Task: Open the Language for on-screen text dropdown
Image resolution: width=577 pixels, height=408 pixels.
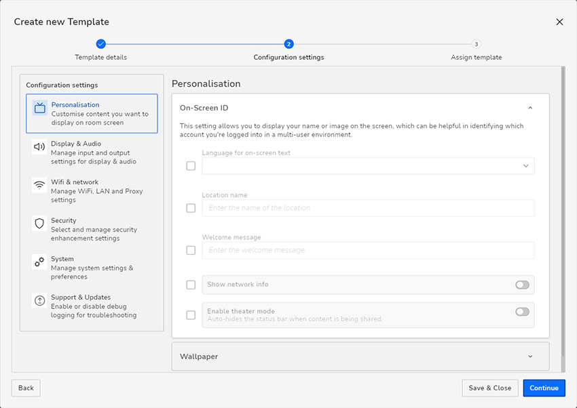Action: coord(368,166)
